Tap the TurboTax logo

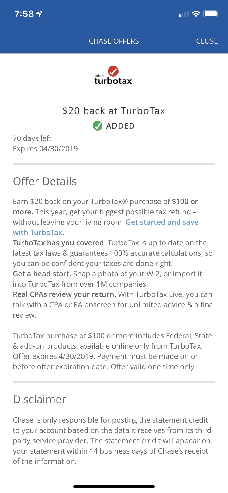[x=114, y=75]
